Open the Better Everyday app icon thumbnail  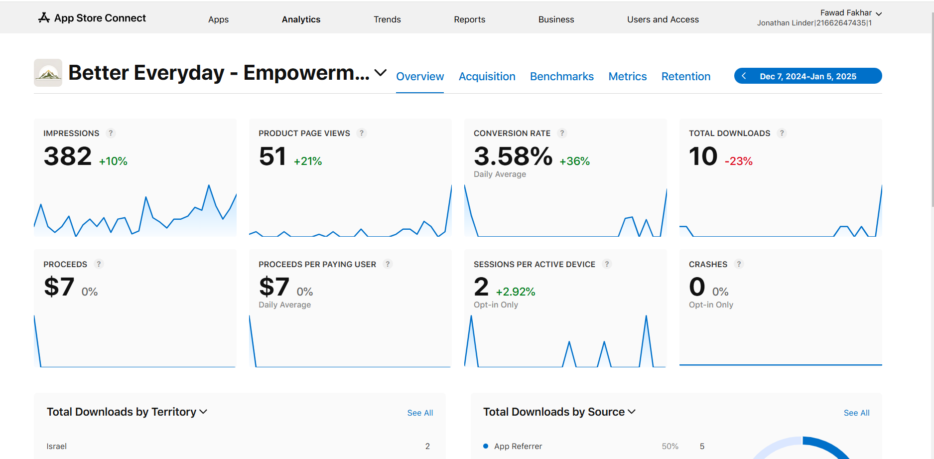(x=48, y=73)
